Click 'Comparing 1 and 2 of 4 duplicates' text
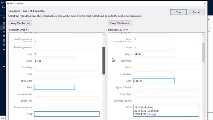Image resolution: width=213 pixels, height=120 pixels. click(27, 11)
